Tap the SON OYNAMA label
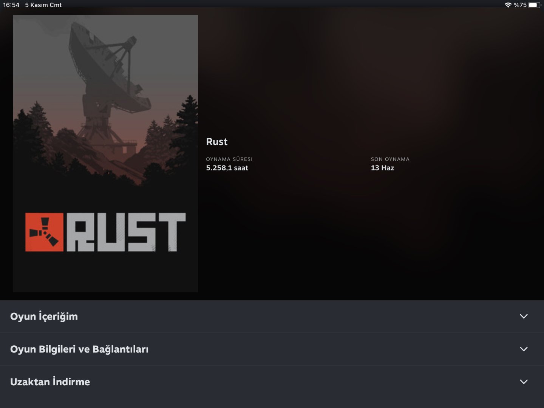The width and height of the screenshot is (544, 408). click(x=390, y=159)
